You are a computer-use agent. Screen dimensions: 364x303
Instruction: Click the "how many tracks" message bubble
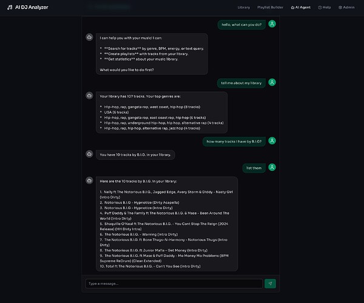click(x=234, y=141)
